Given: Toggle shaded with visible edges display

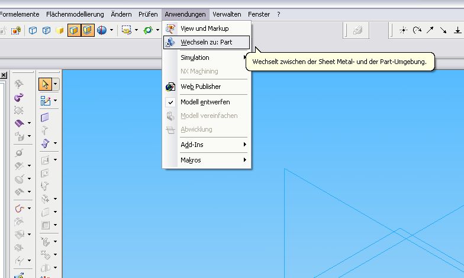Looking at the screenshot, I should (x=74, y=30).
